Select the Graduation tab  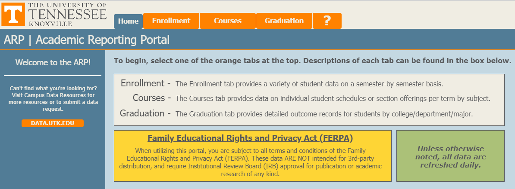(x=284, y=21)
